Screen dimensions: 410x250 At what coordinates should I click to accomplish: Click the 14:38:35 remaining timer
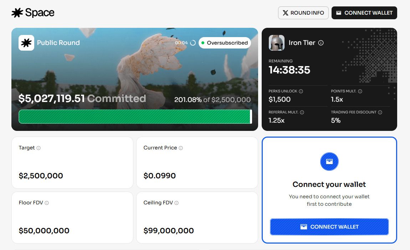tap(289, 70)
